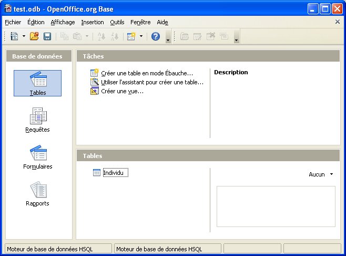Click the Sort descending icon

(x=115, y=36)
